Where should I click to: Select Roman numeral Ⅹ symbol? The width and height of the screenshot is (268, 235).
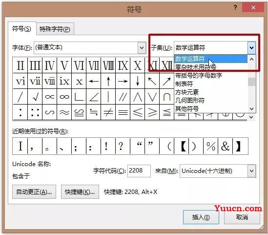click(138, 65)
